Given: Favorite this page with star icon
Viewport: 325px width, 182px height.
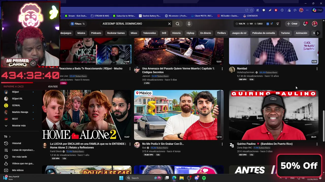Looking at the screenshot, I should [x=251, y=10].
